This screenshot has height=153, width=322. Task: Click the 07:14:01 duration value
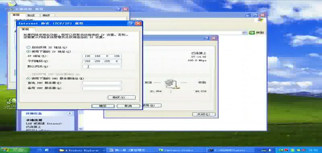[199, 57]
